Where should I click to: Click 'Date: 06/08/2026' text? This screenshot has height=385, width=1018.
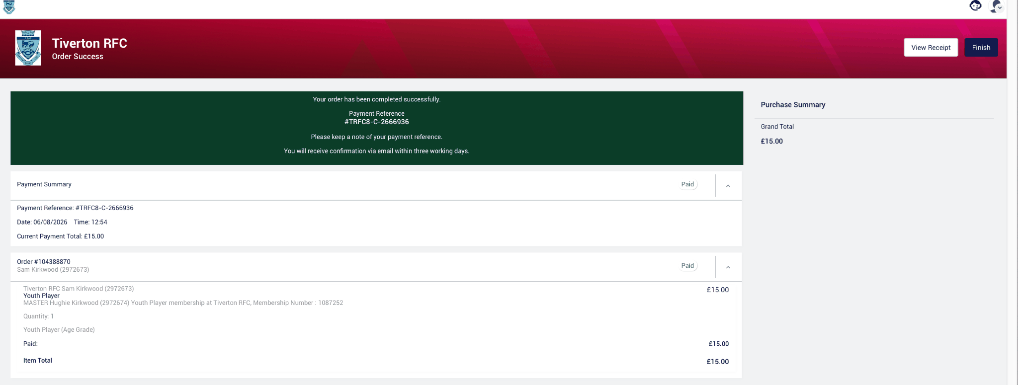point(42,222)
